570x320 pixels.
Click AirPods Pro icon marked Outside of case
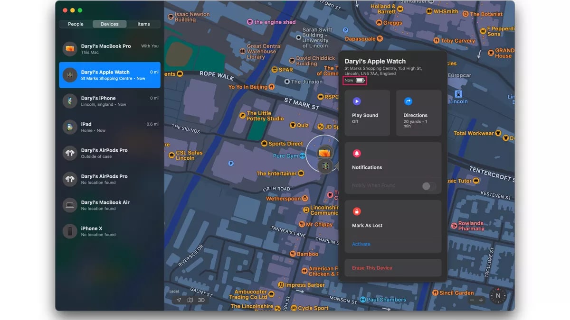[x=70, y=153]
